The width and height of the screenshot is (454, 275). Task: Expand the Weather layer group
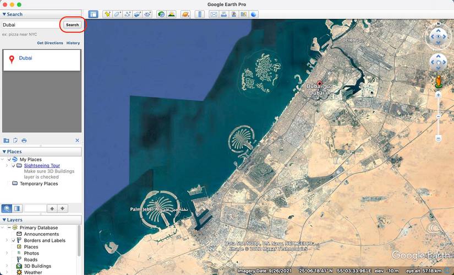pyautogui.click(x=7, y=272)
